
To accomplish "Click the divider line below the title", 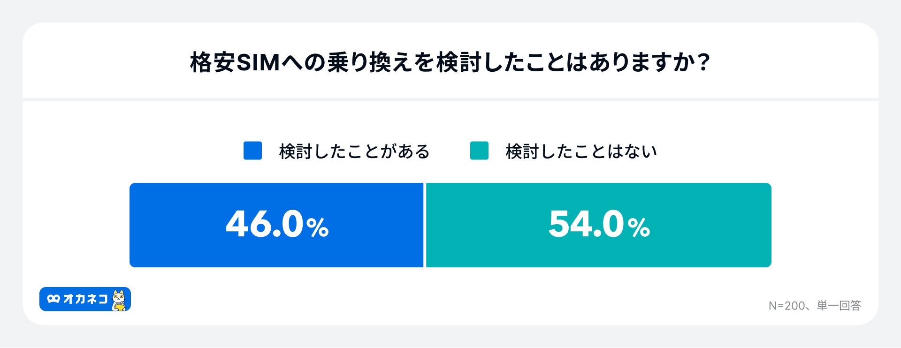I will pos(450,99).
